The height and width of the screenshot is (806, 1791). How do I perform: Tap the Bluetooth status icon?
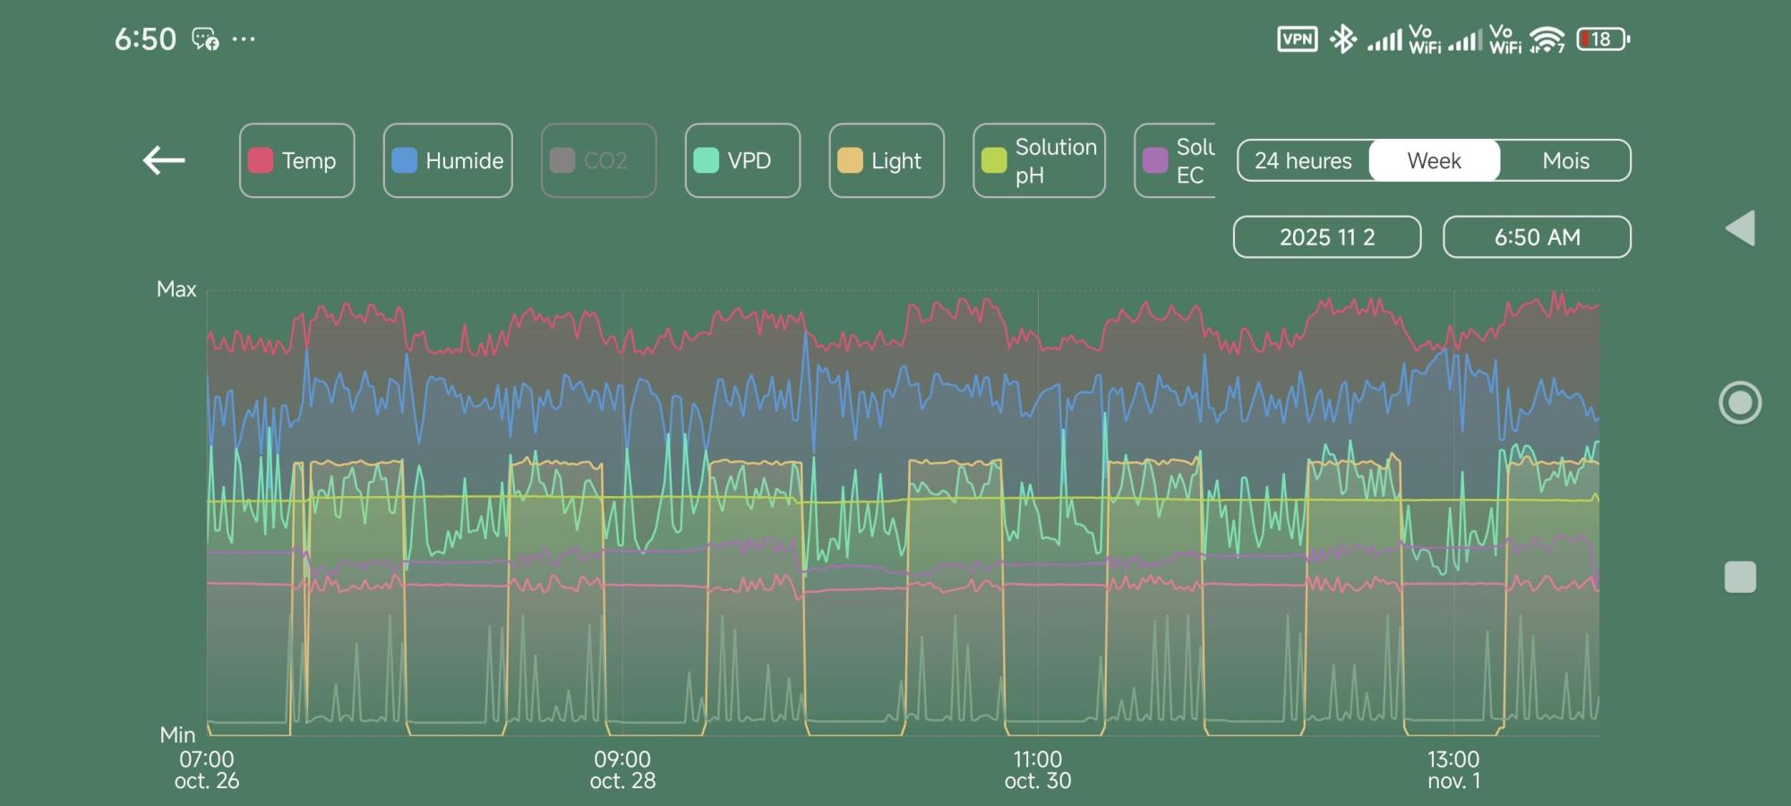[x=1342, y=39]
